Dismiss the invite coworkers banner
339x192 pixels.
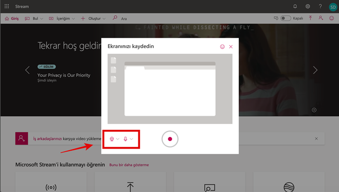(316, 139)
